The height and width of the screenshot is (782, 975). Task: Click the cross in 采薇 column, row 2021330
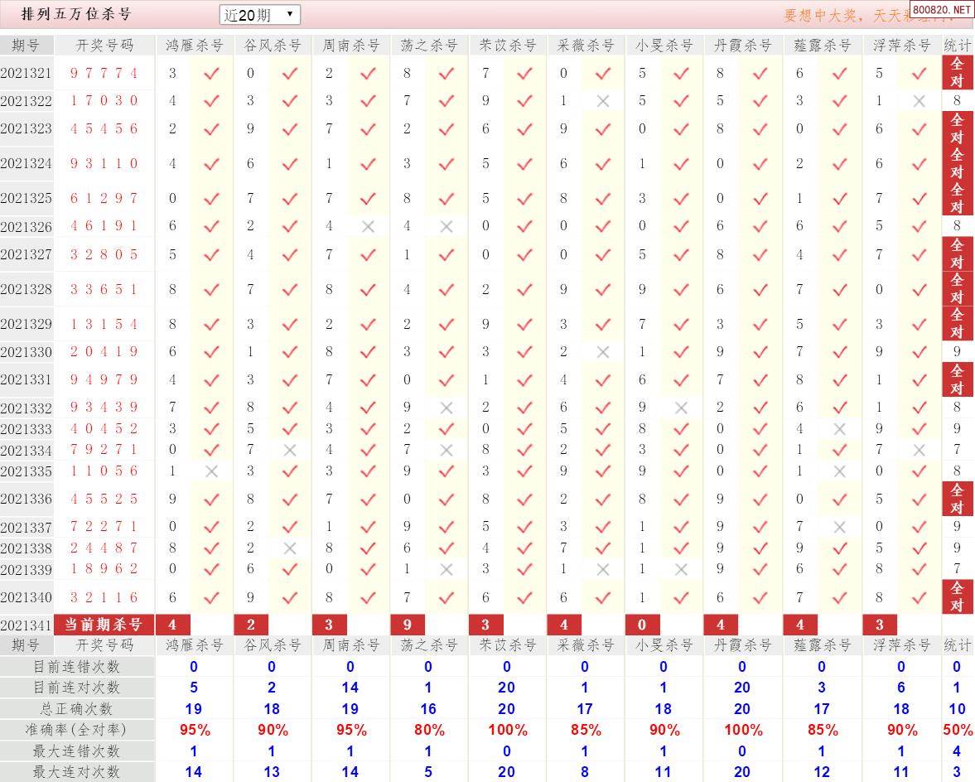click(x=602, y=352)
